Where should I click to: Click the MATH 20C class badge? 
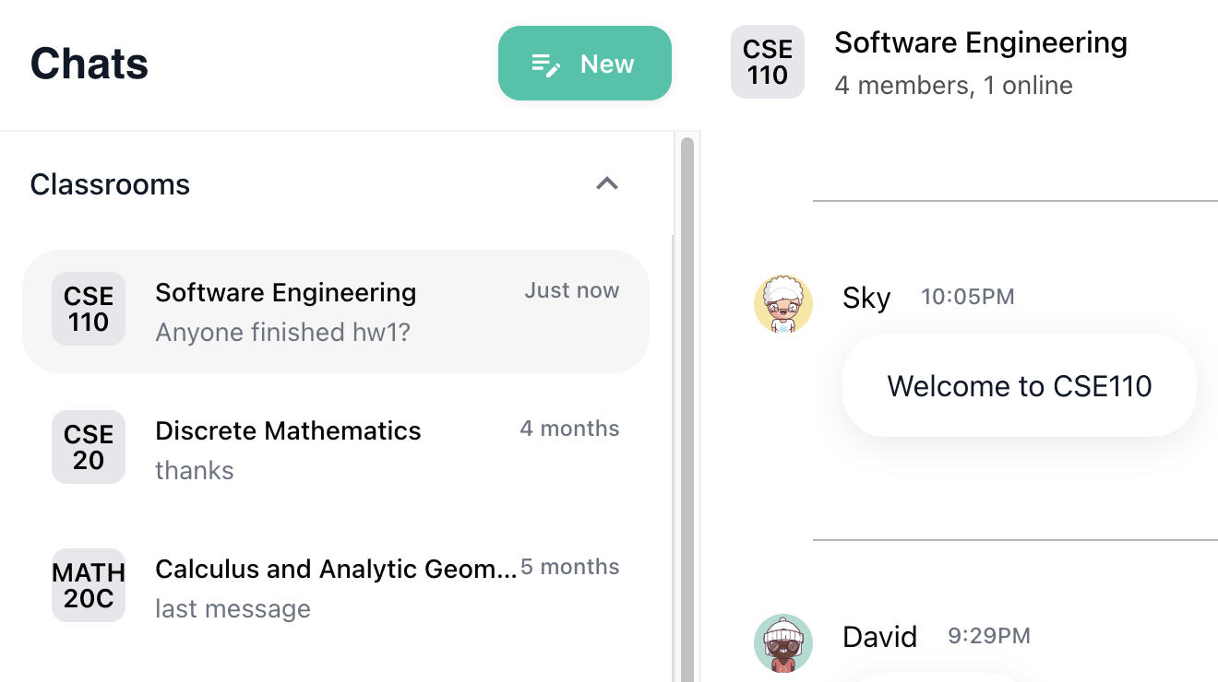click(x=89, y=585)
